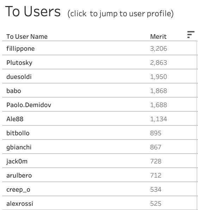Jump to creep_o's profile

[x=18, y=190]
